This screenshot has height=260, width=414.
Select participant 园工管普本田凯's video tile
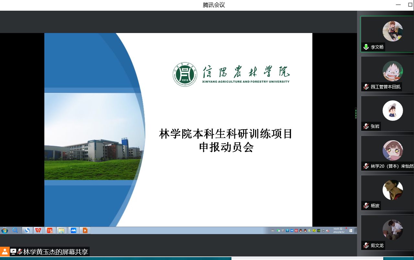click(387, 74)
